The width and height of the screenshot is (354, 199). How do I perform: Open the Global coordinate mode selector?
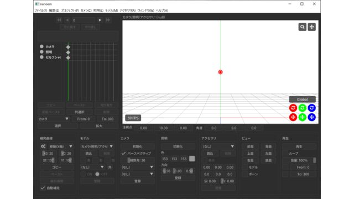tap(303, 99)
